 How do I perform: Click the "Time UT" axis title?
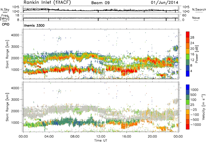click(101, 140)
